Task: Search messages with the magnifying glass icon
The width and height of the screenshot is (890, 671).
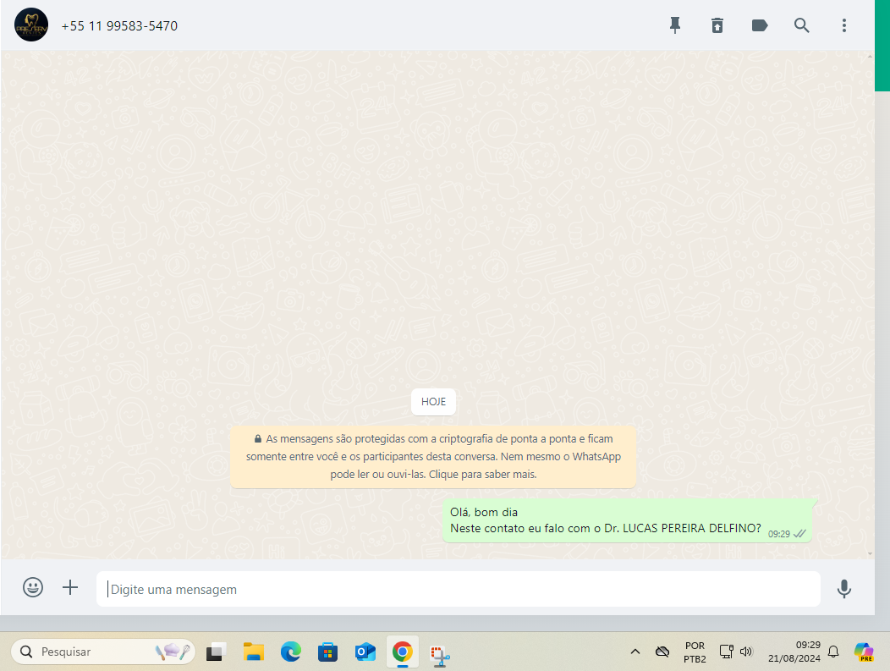Action: (802, 25)
